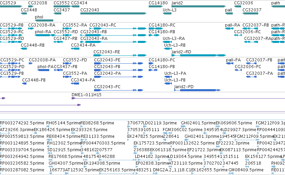Open transcript CG32043-RB label
This screenshot has width=285, height=175.
[x=94, y=32]
